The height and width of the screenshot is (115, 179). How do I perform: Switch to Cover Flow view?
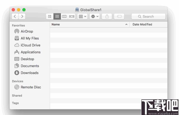[72, 16]
